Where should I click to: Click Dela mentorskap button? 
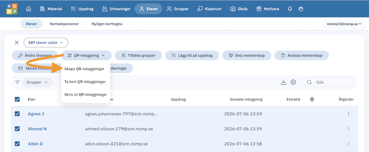pos(247,56)
